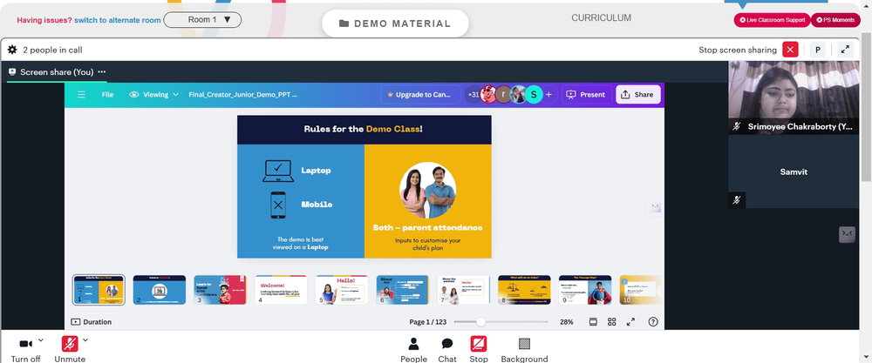Open microphone options chevron
The image size is (872, 363).
(85, 340)
